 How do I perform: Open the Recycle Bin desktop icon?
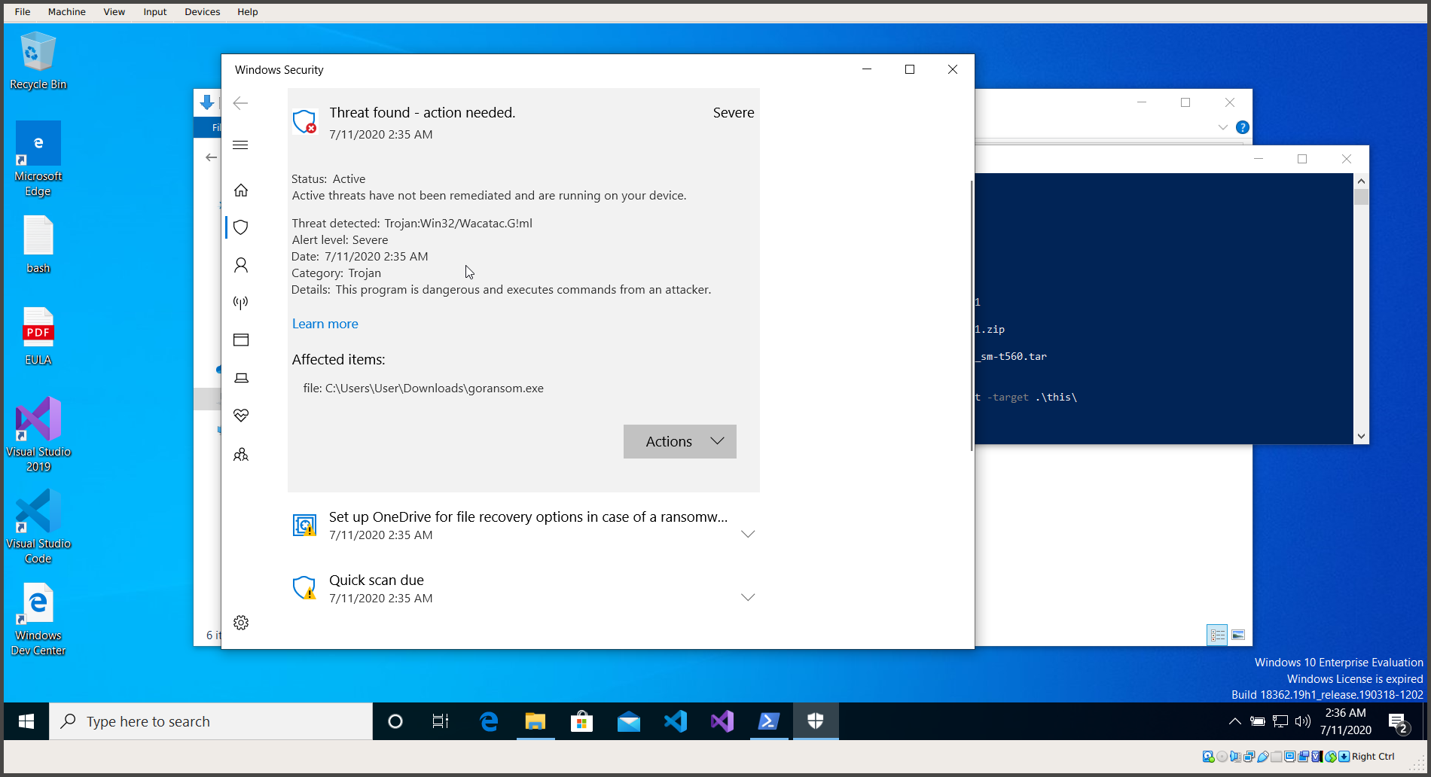pyautogui.click(x=38, y=61)
